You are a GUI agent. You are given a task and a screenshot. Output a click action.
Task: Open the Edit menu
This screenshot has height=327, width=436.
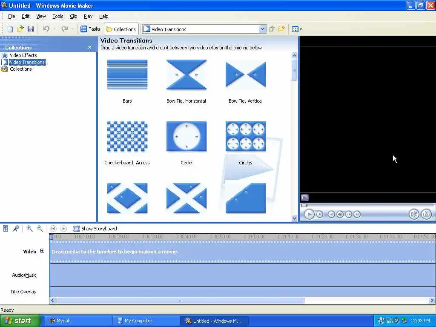(26, 16)
